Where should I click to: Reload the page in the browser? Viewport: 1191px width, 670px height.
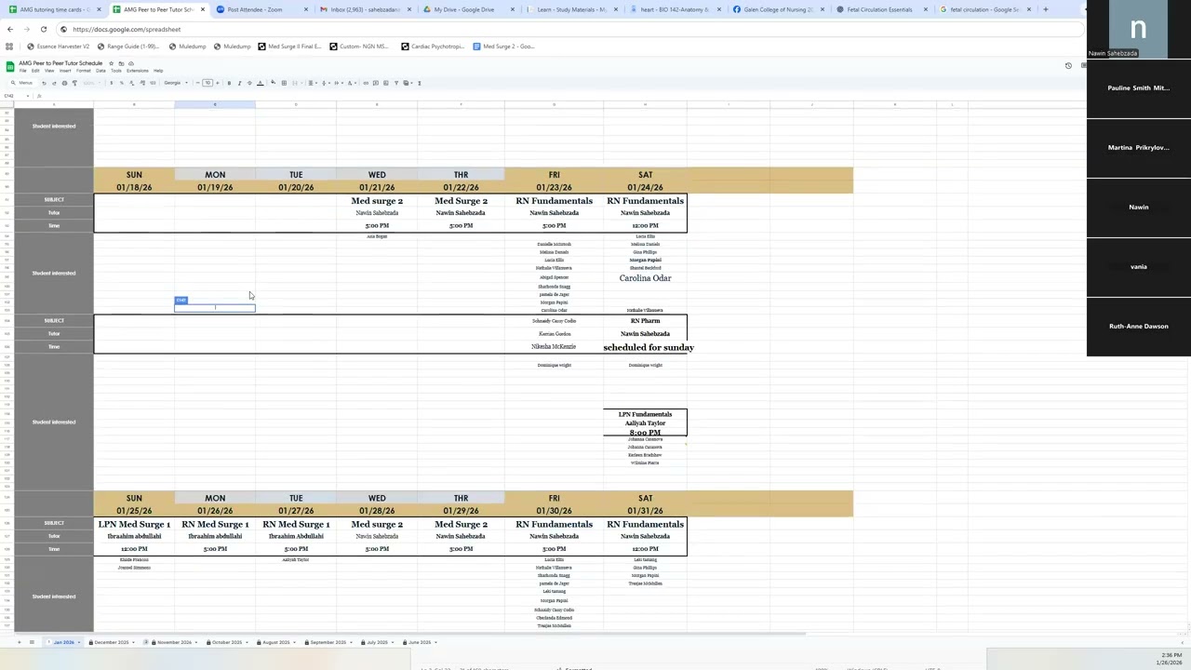(43, 29)
